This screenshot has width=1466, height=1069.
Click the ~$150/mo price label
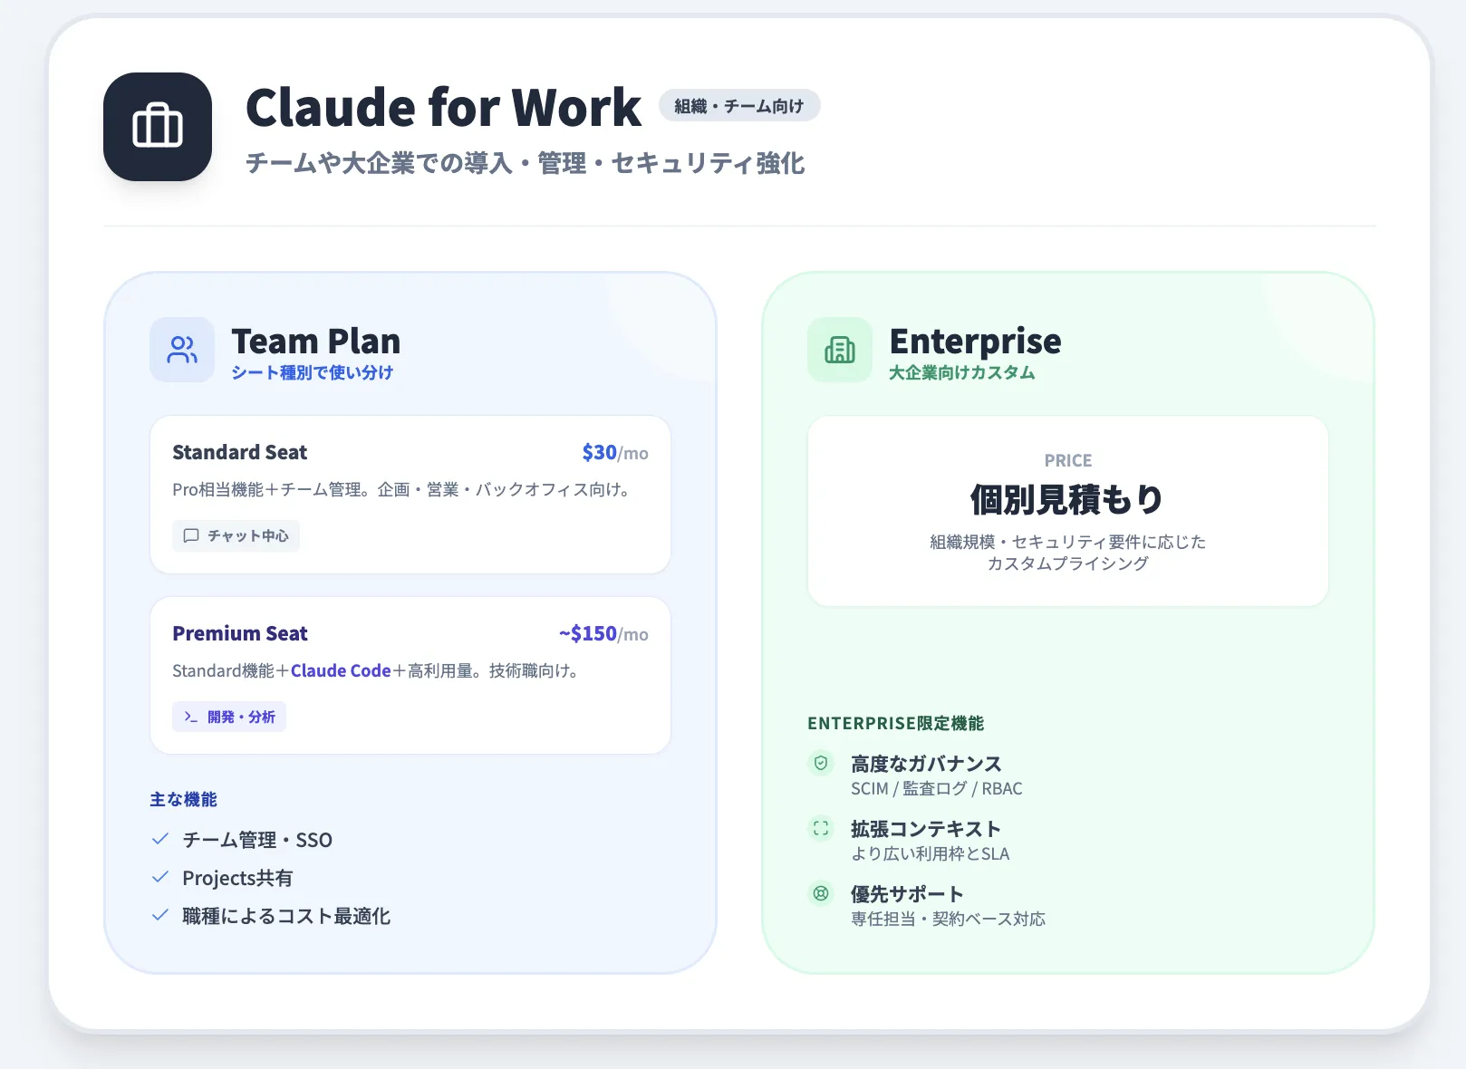[x=603, y=633]
